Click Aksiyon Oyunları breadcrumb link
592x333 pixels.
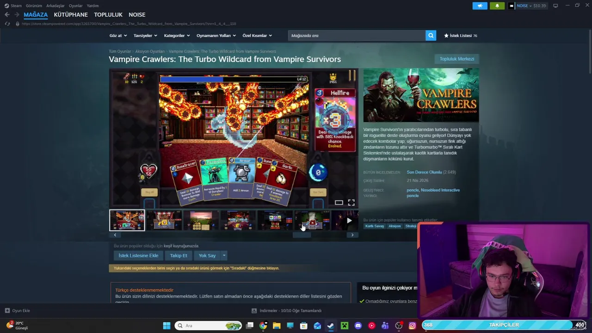coord(150,51)
